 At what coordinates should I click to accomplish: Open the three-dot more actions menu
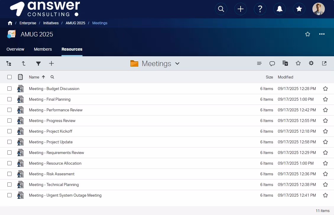click(x=322, y=34)
